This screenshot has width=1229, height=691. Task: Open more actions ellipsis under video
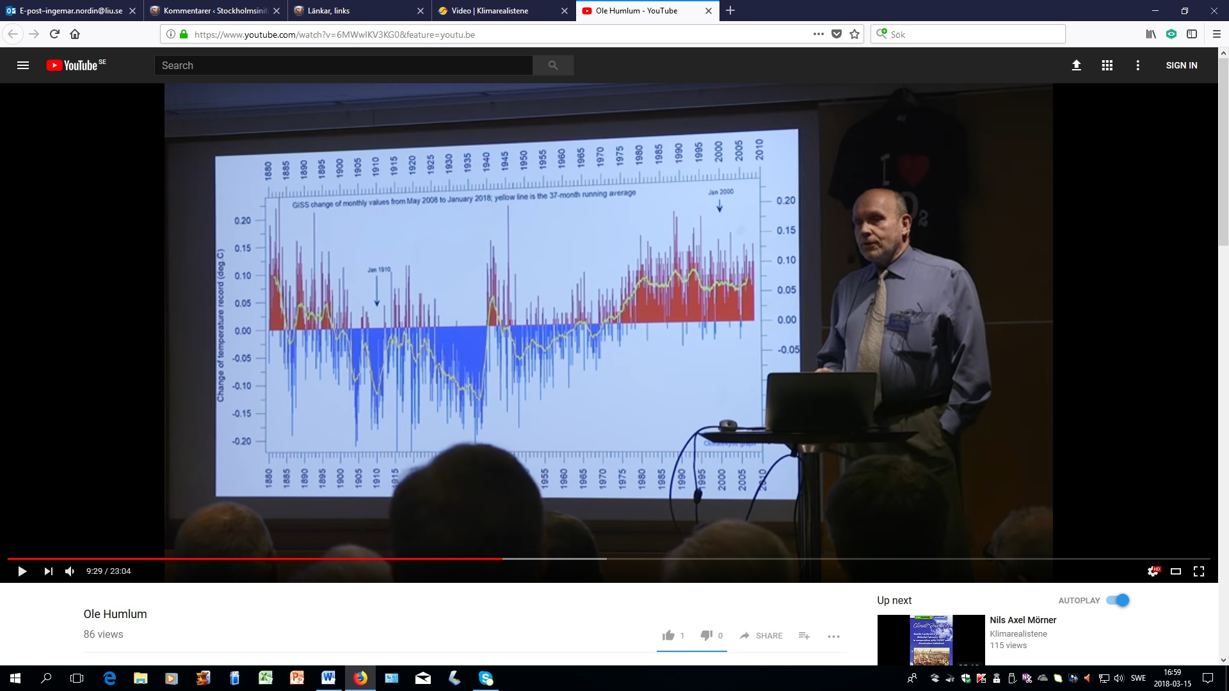pyautogui.click(x=833, y=636)
